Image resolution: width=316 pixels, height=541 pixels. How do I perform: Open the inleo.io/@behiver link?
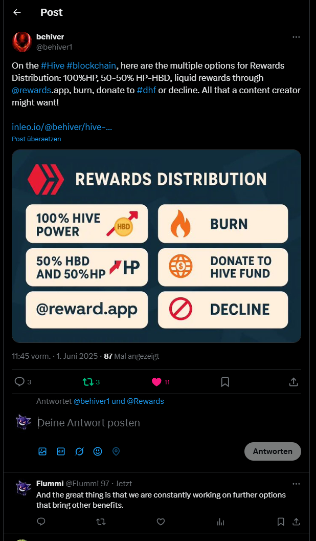(x=62, y=127)
